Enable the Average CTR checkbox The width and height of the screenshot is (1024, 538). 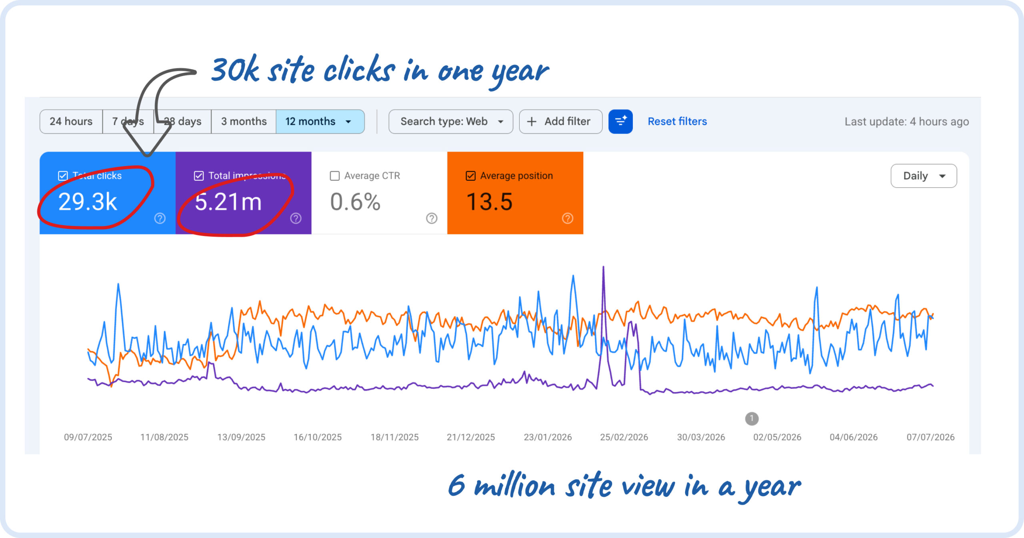pyautogui.click(x=335, y=176)
